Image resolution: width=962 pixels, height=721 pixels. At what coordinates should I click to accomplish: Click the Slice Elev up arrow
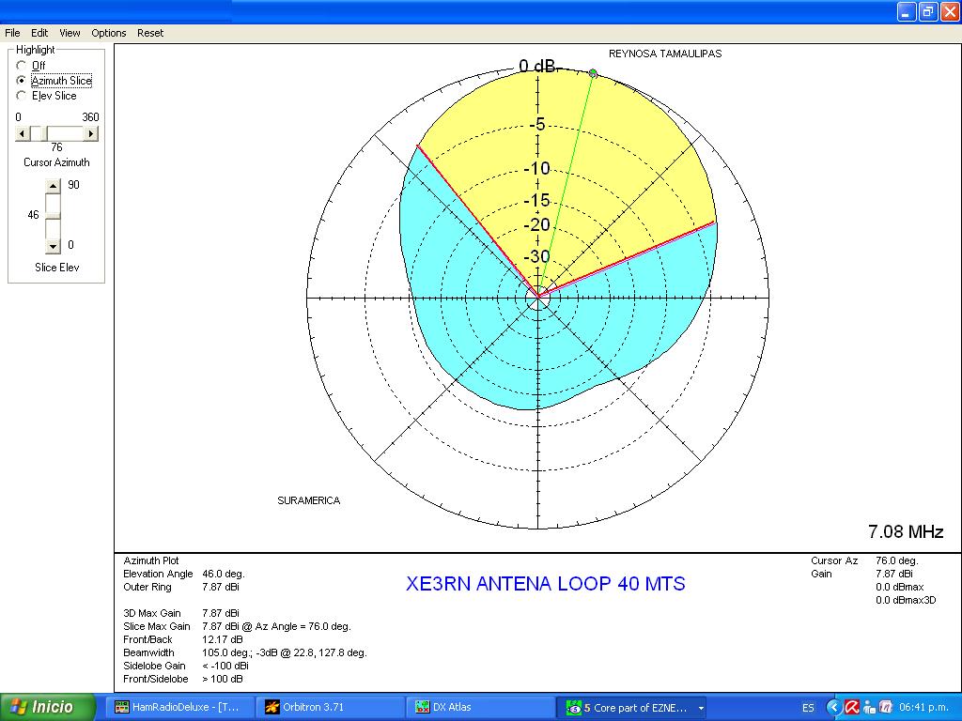coord(53,185)
